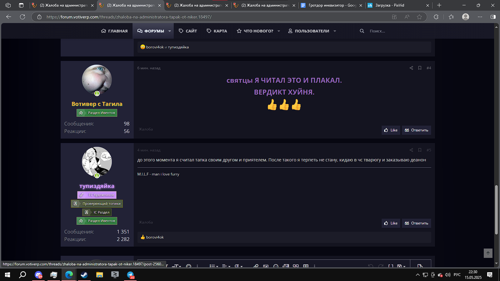Expand the Пользователи dropdown arrow
500x281 pixels.
coord(335,31)
